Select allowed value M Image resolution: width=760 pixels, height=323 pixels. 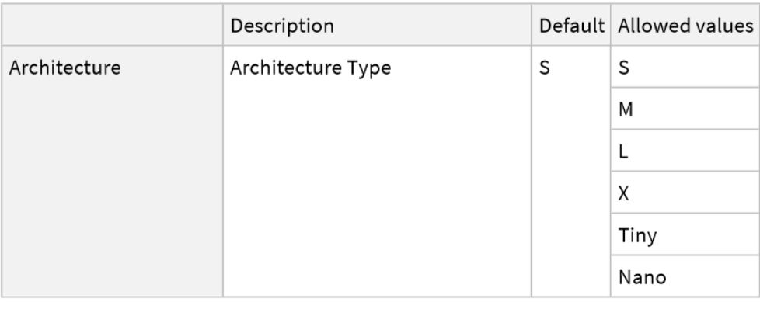click(x=624, y=109)
